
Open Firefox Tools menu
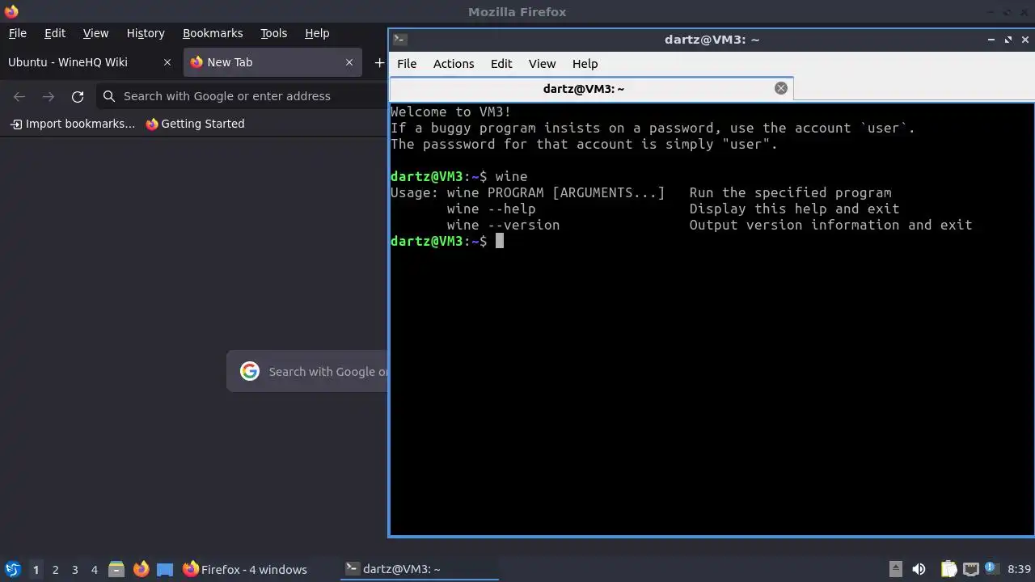[x=273, y=33]
